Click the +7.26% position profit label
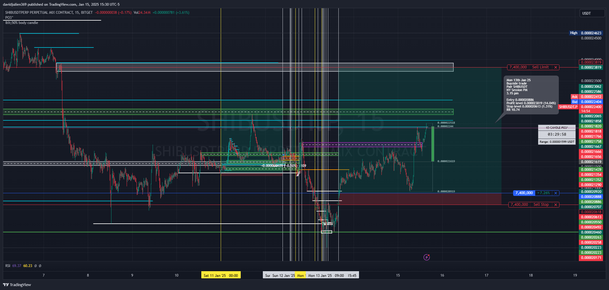Image resolution: width=609 pixels, height=290 pixels. point(544,193)
